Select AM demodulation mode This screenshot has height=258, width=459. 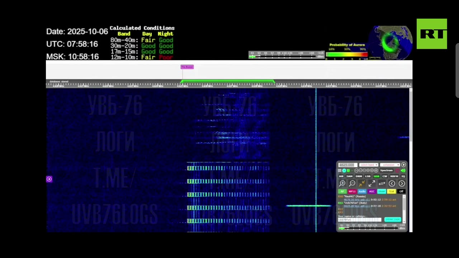click(341, 176)
